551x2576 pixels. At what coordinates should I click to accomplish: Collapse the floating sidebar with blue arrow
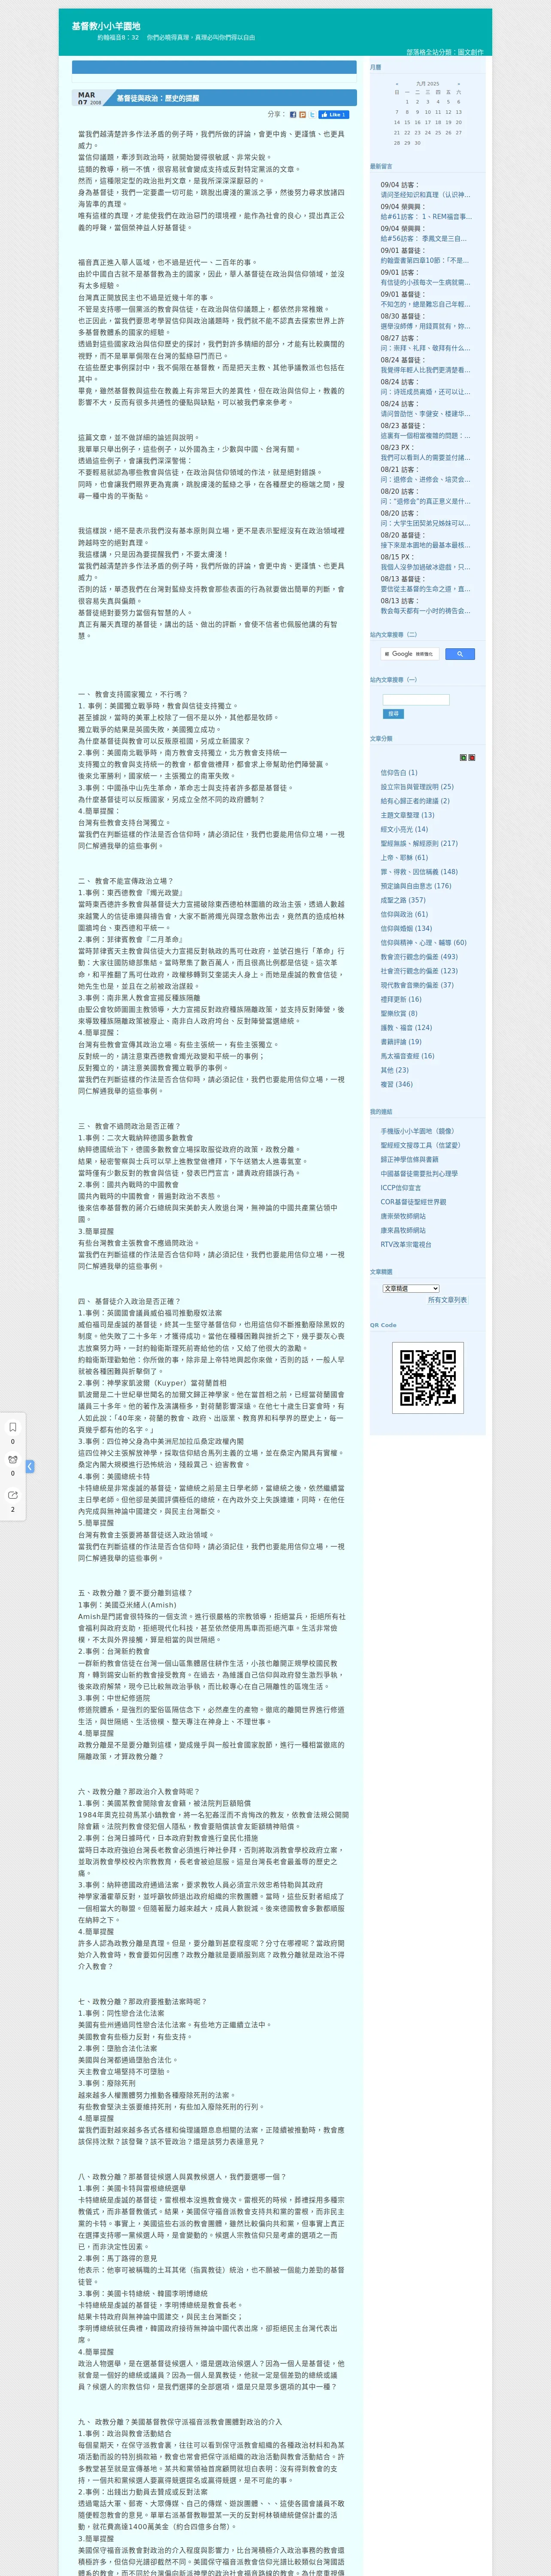[x=30, y=1466]
